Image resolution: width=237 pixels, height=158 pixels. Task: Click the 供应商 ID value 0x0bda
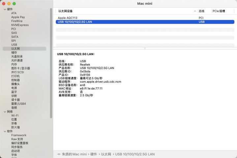[x=85, y=71]
